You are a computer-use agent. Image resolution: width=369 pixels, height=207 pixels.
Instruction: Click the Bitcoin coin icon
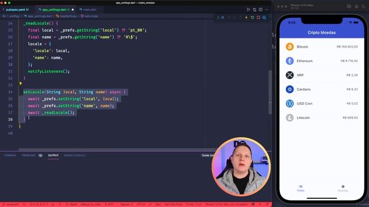point(289,47)
